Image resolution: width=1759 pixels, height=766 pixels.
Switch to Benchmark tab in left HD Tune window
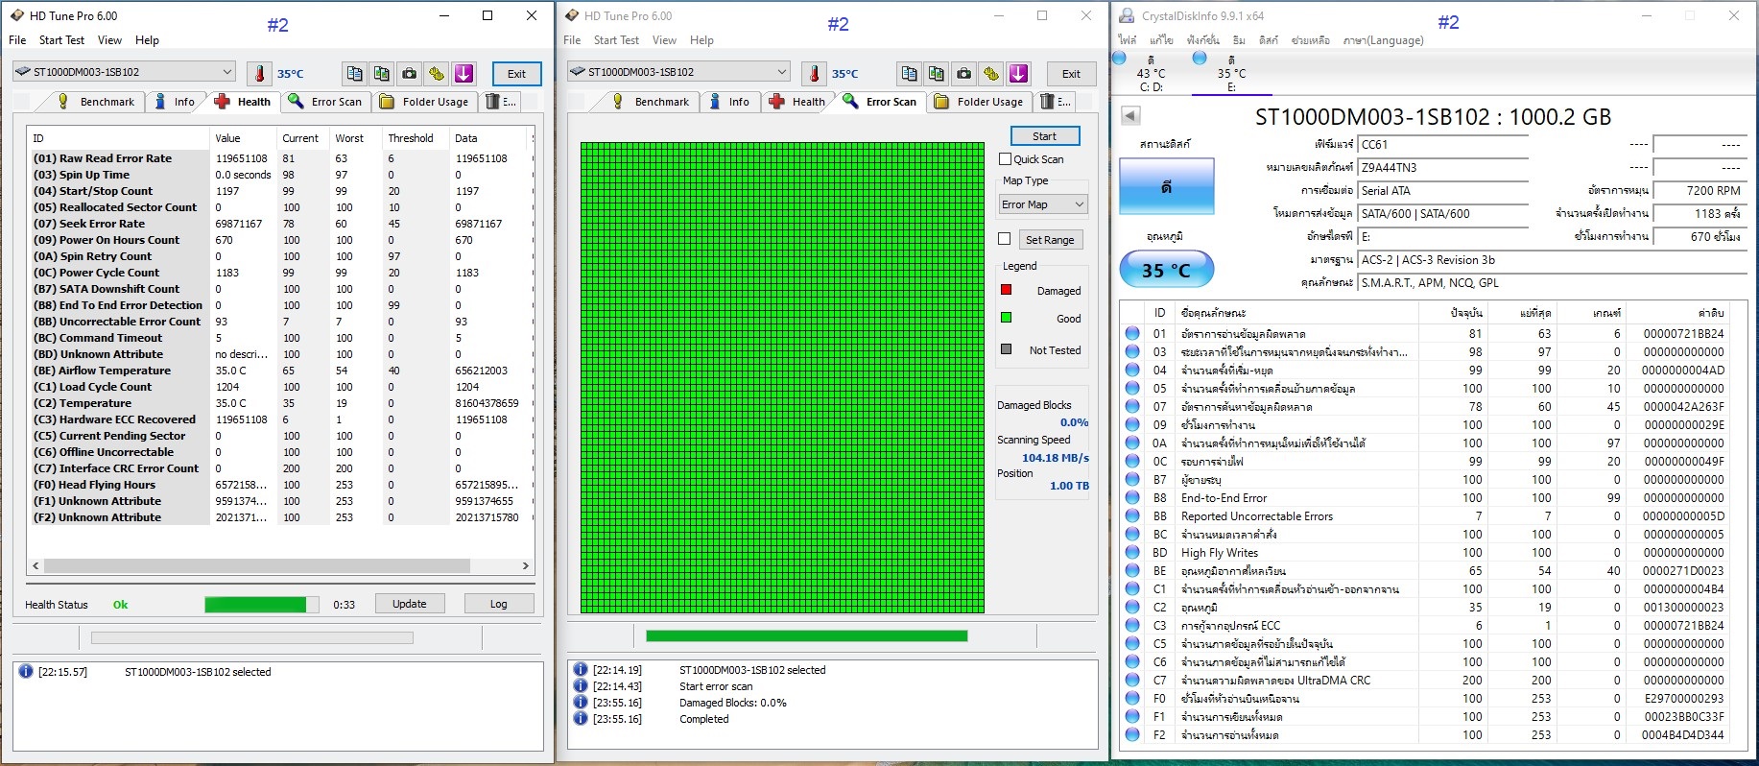click(x=95, y=102)
